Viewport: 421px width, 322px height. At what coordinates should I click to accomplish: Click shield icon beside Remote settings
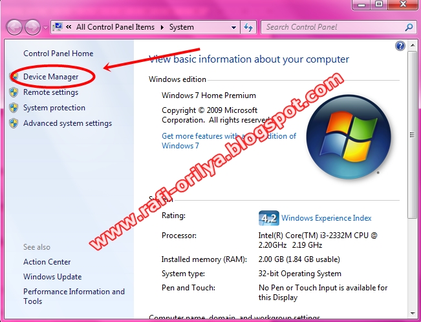point(14,92)
